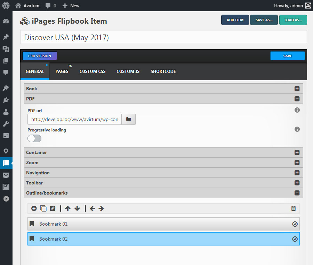
Task: Click the SAVE AS... button
Action: coord(264,20)
